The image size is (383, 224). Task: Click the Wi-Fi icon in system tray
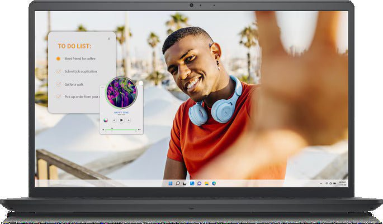pos(328,183)
